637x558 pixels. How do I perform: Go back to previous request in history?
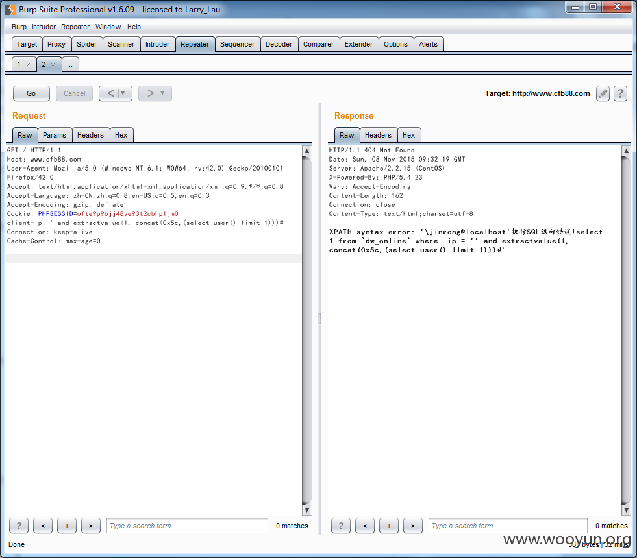[x=110, y=93]
